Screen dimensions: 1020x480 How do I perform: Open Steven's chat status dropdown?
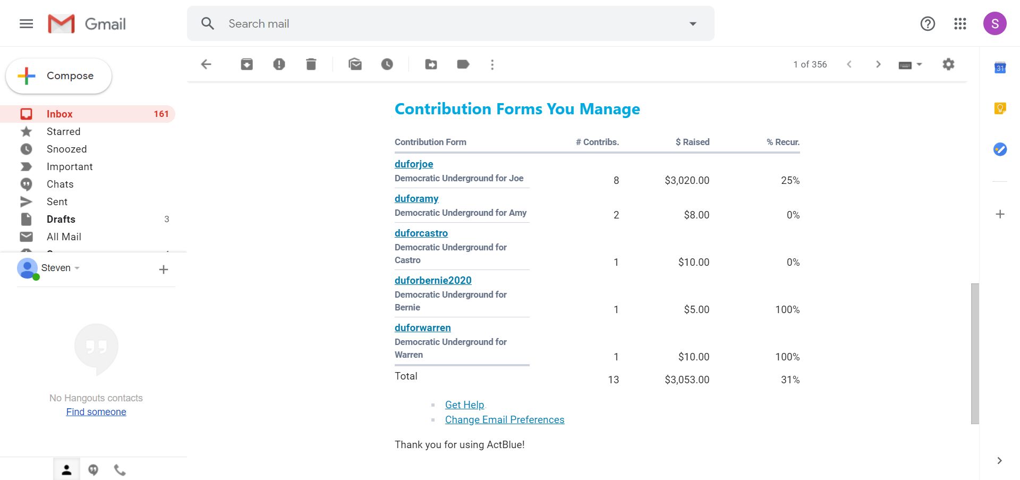tap(77, 268)
